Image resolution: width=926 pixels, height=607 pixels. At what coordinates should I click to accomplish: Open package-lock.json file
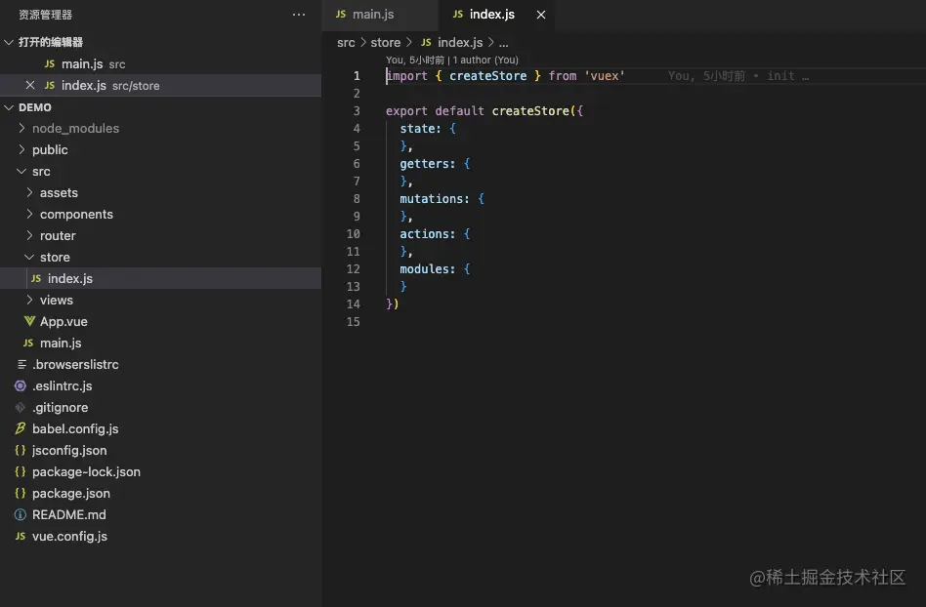pos(160,472)
